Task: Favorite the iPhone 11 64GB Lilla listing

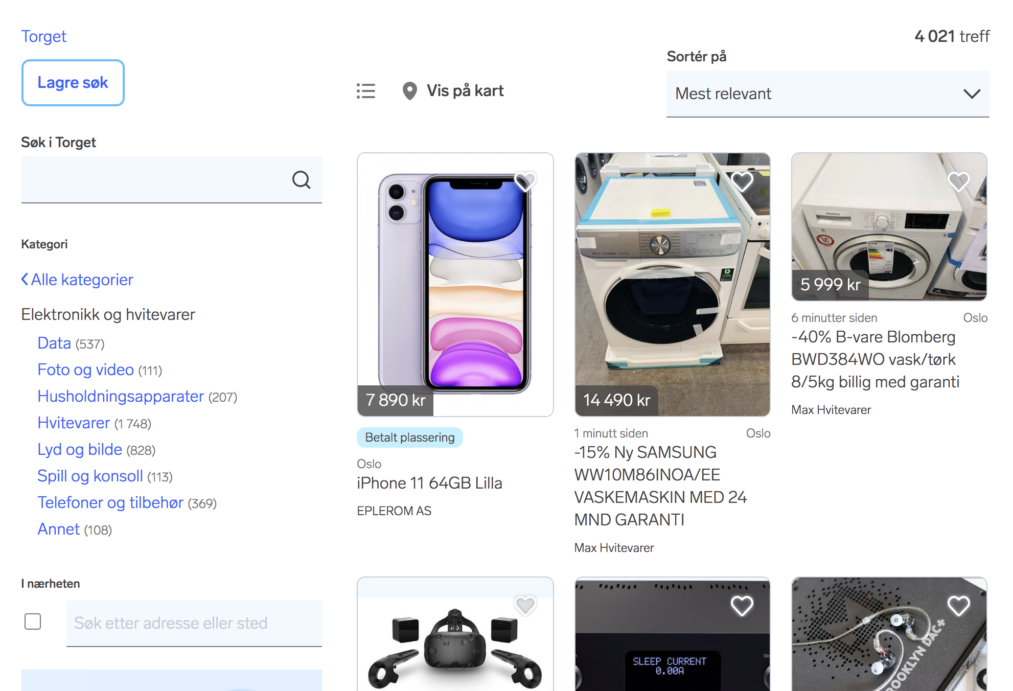Action: tap(525, 181)
